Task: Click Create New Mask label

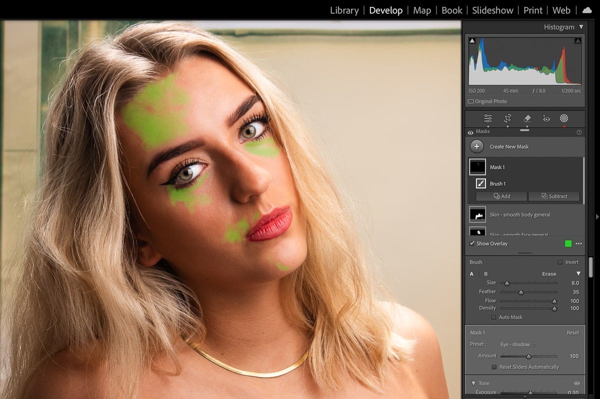Action: tap(509, 146)
